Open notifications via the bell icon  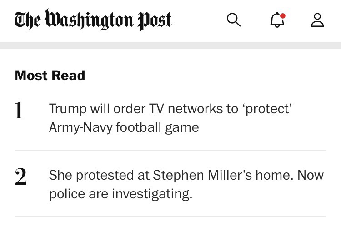coord(277,20)
